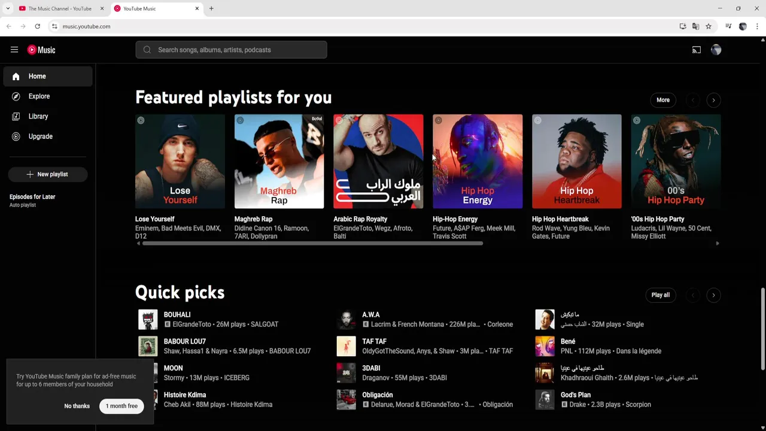Go to previous Quick picks page
The height and width of the screenshot is (431, 766).
[x=693, y=295]
